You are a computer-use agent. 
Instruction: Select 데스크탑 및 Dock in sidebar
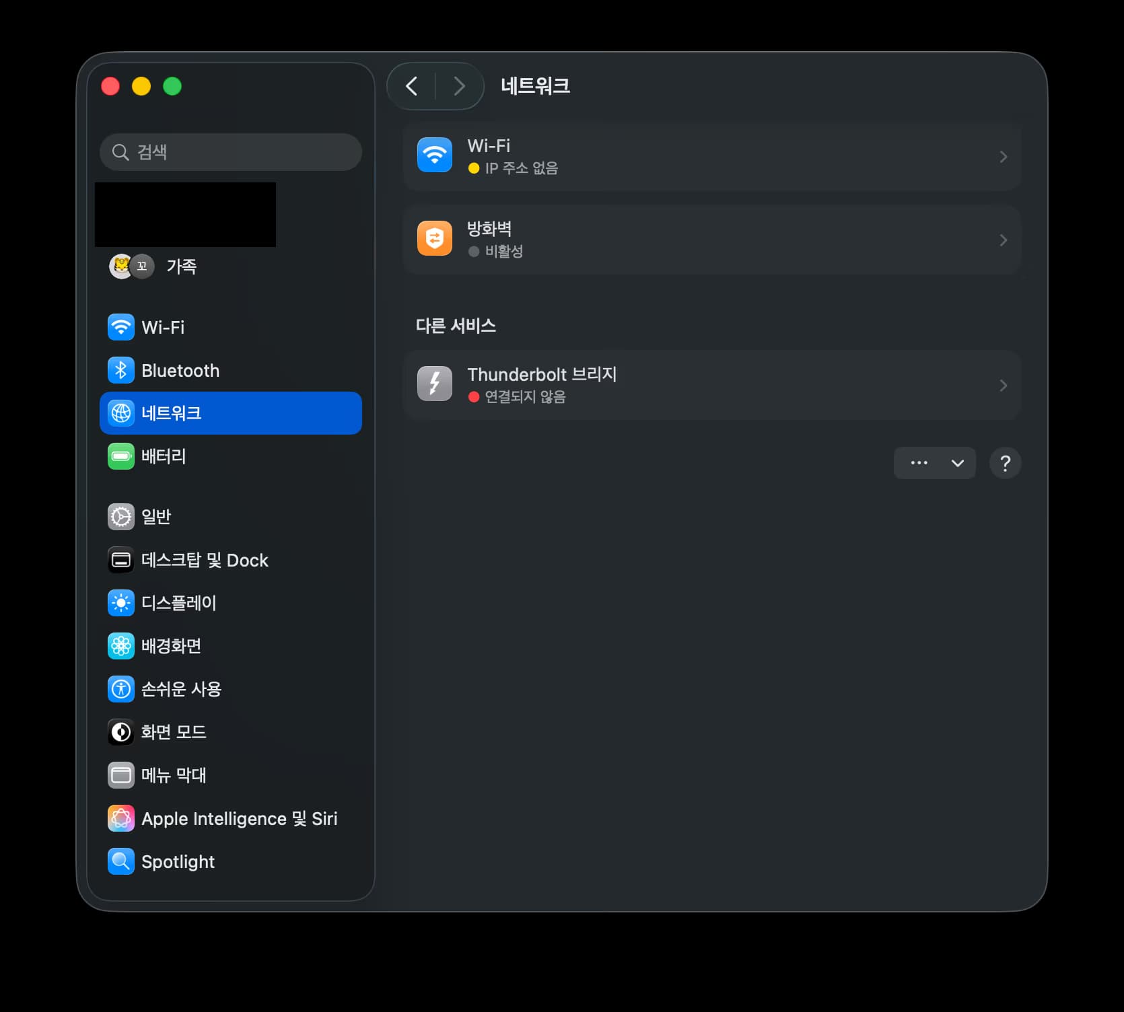[x=205, y=561]
